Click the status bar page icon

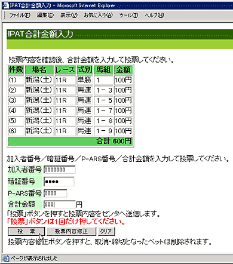point(6,259)
